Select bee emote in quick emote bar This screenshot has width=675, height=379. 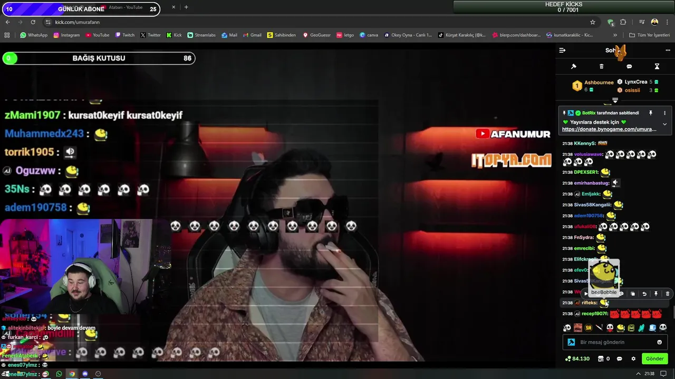click(x=621, y=328)
